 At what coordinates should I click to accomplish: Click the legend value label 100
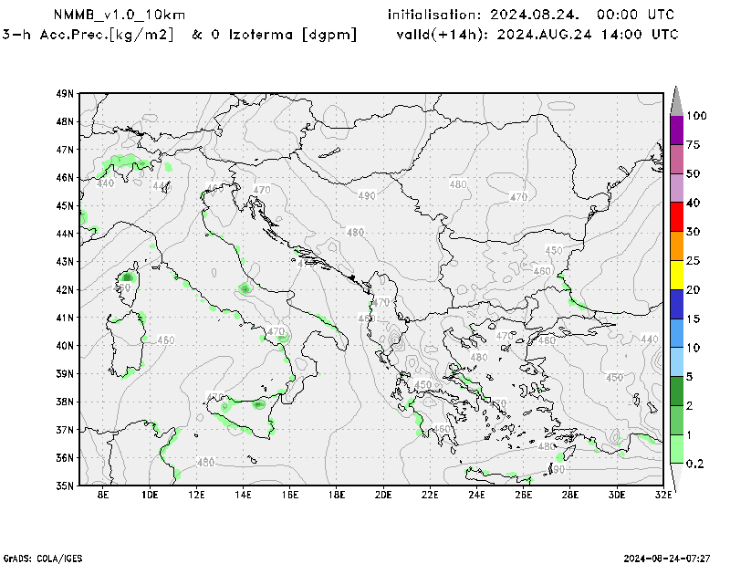point(697,116)
